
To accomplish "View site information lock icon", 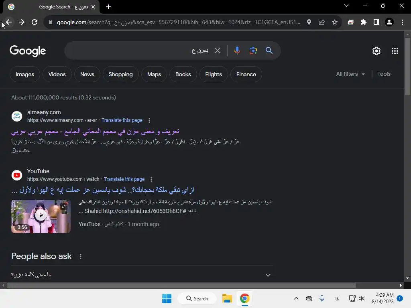I will (x=51, y=22).
